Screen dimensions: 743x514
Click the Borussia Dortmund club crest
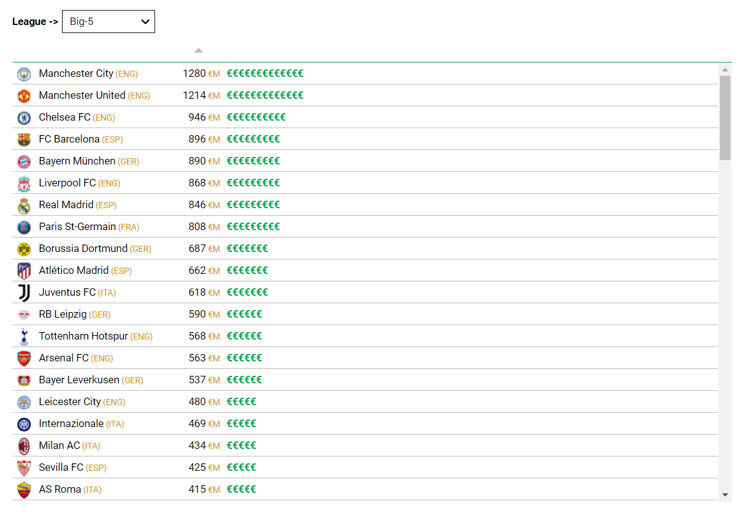click(24, 249)
